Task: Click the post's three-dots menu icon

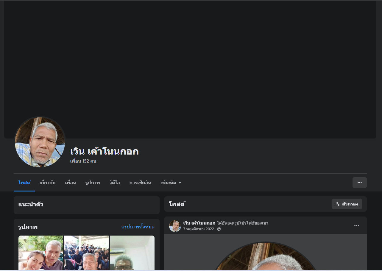Action: [356, 225]
